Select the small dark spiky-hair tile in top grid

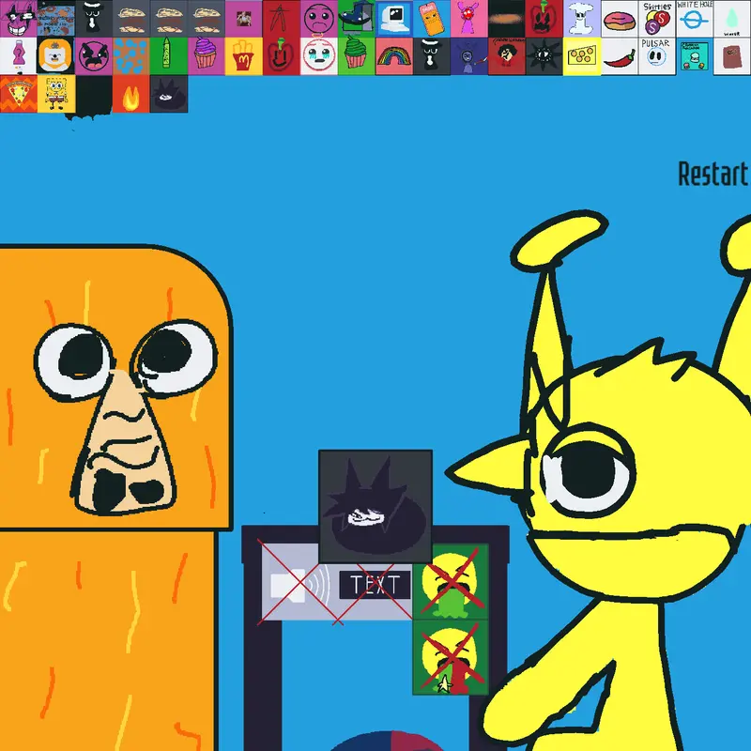169,94
